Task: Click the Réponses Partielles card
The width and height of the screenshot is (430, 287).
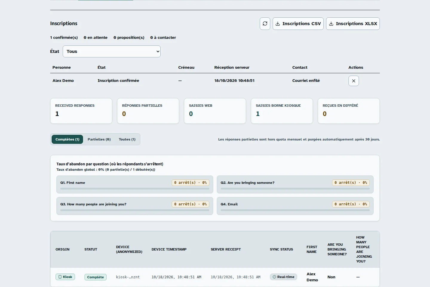Action: [x=148, y=111]
